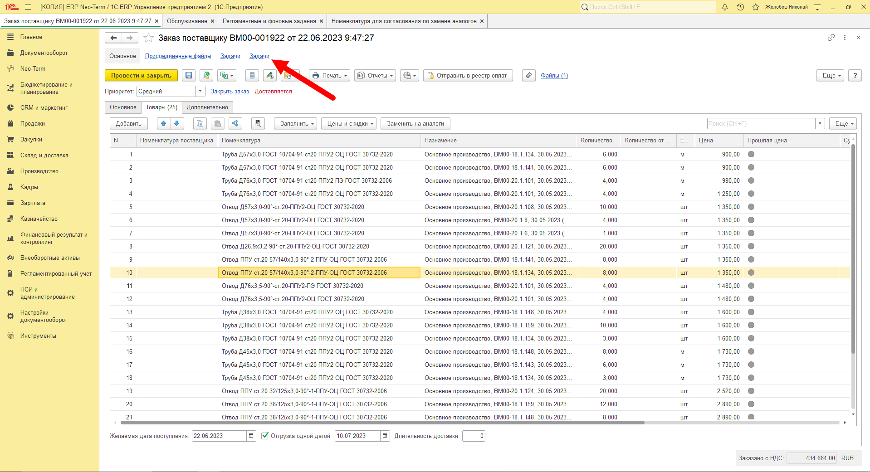Move the row down with the blue down arrow

(x=177, y=123)
